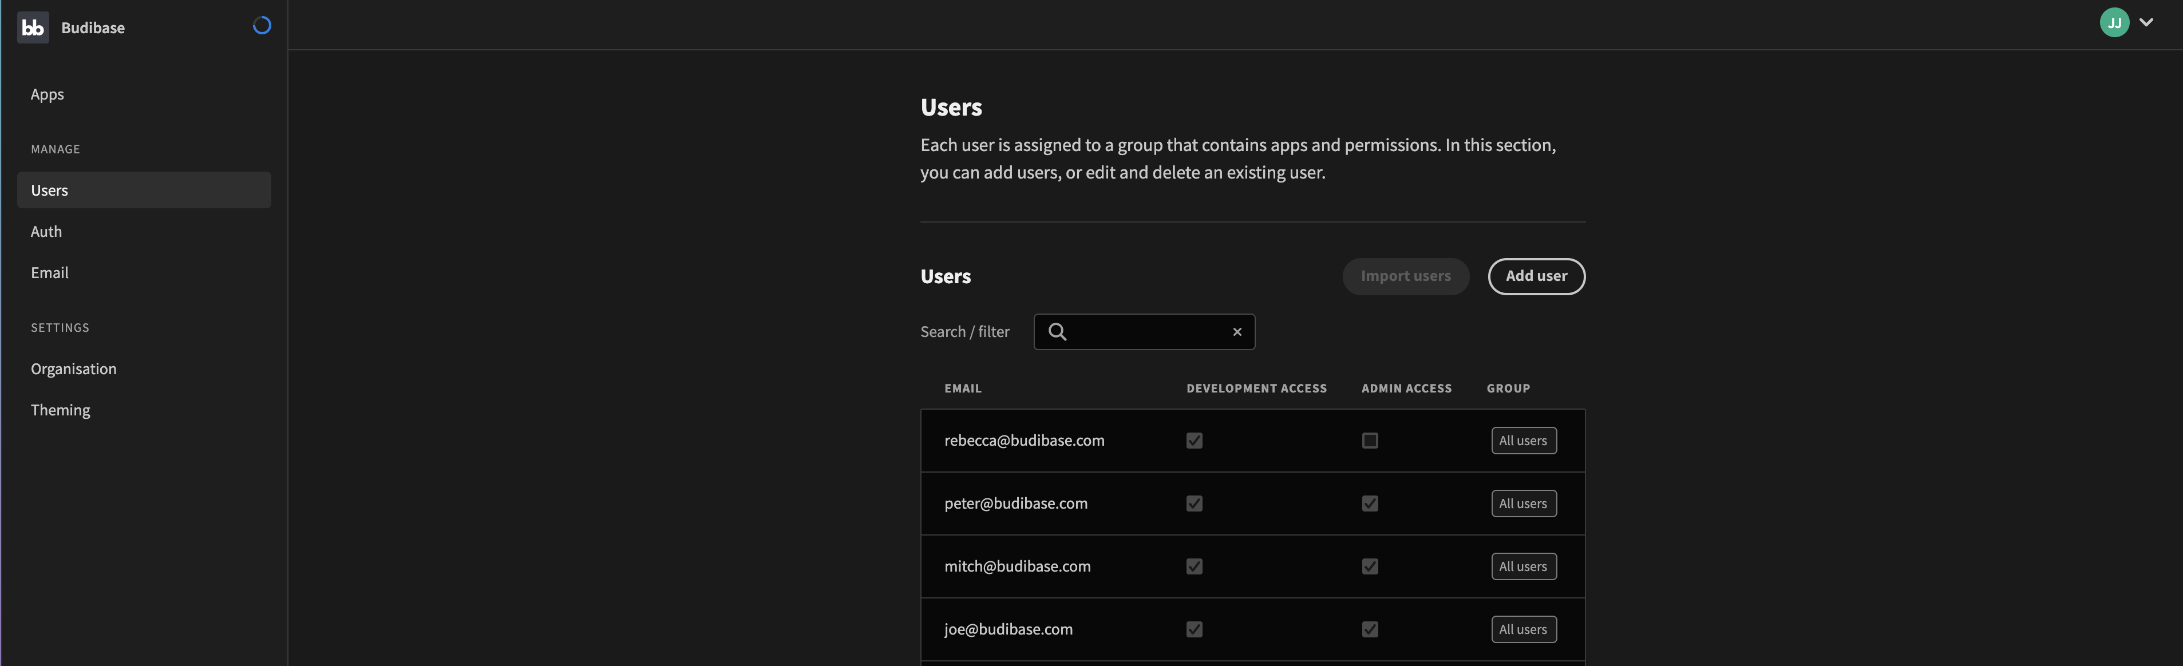Toggle development access for joe@budibase.com
The width and height of the screenshot is (2183, 666).
(x=1194, y=629)
